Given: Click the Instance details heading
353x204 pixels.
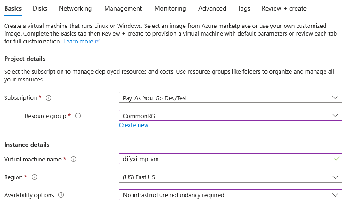Looking at the screenshot, I should pos(27,145).
